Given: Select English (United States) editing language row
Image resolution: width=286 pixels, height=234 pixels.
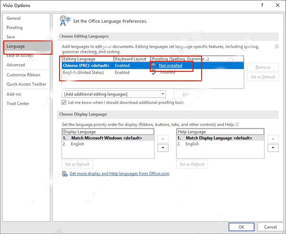Looking at the screenshot, I should tap(153, 72).
